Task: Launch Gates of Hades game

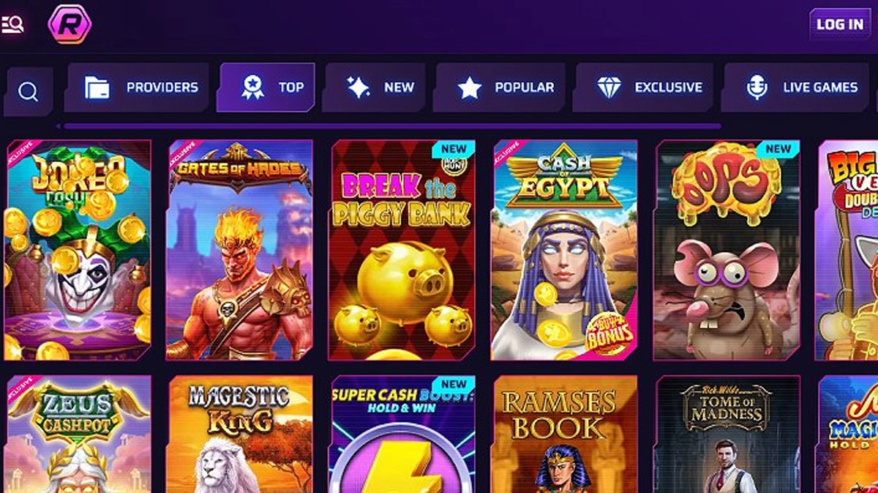Action: pyautogui.click(x=240, y=250)
